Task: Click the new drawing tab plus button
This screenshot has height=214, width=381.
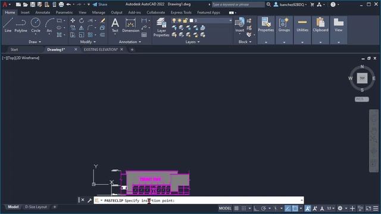Action: click(132, 49)
